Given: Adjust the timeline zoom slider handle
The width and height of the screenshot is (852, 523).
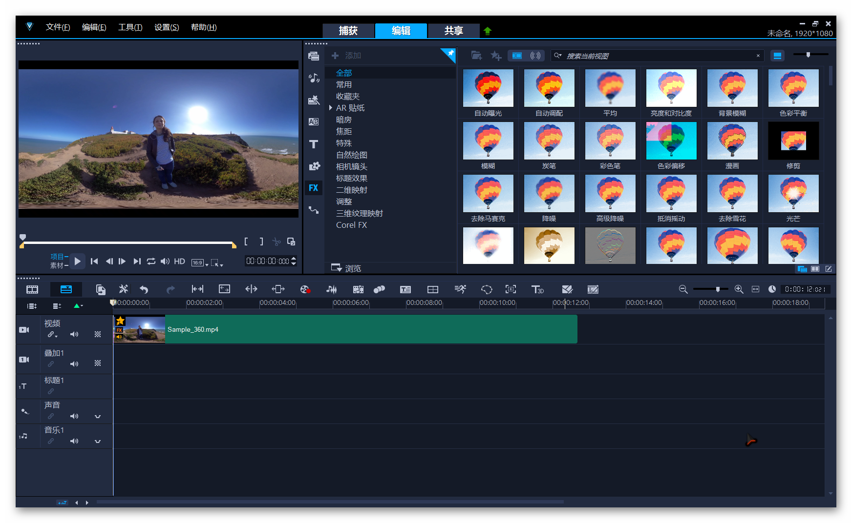Looking at the screenshot, I should [718, 289].
